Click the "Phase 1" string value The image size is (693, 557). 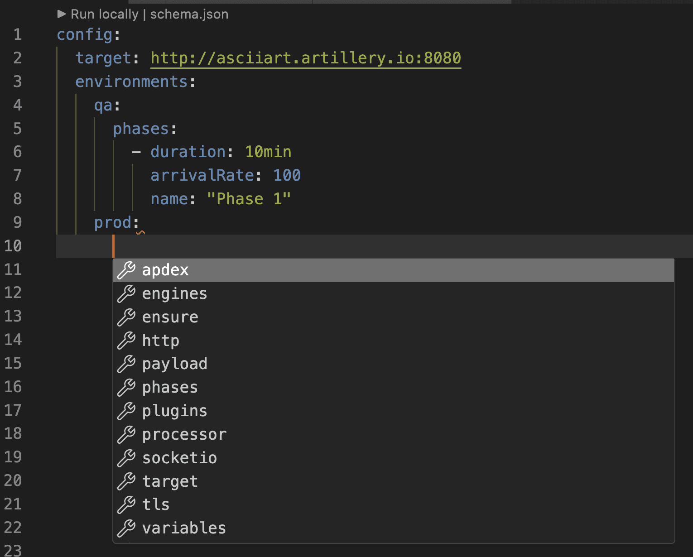249,198
